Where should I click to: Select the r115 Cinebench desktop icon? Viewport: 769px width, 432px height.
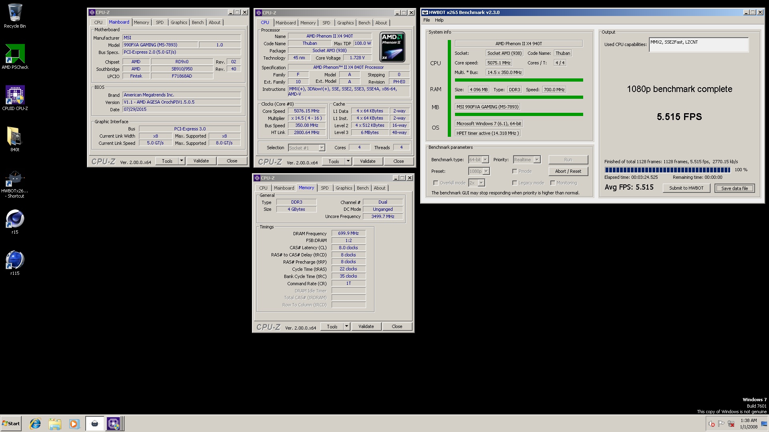[15, 263]
